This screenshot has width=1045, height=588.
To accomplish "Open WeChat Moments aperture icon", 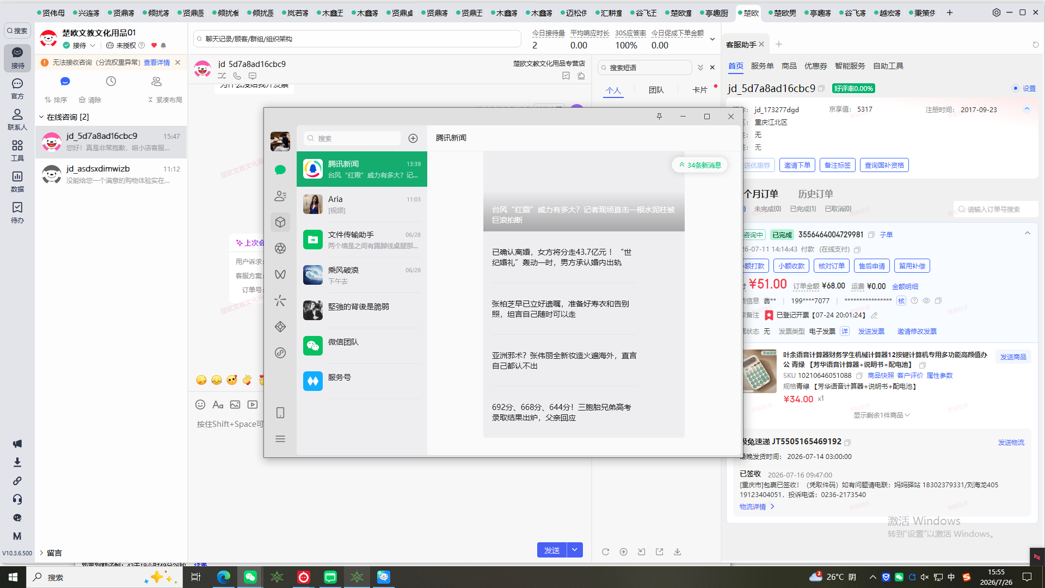I will tap(280, 248).
